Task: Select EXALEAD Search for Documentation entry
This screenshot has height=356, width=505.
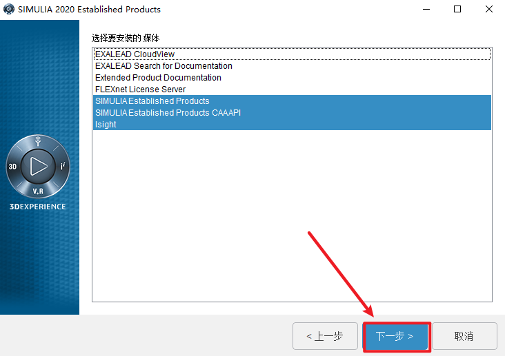Action: 164,66
